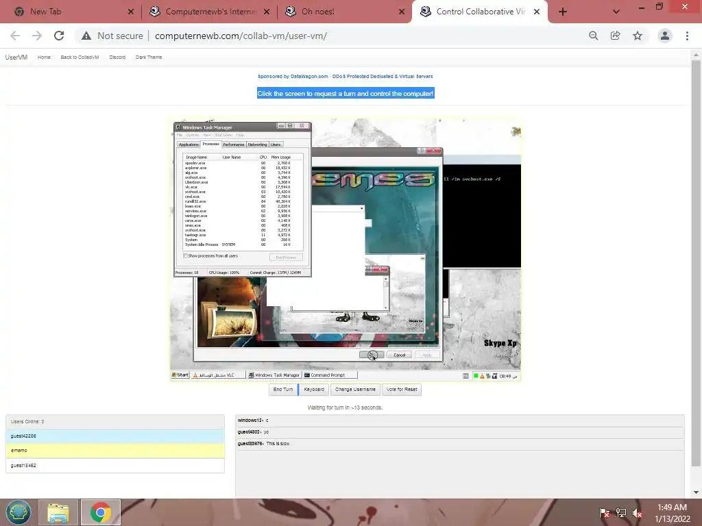Open a new tab with the plus button

[x=563, y=12]
